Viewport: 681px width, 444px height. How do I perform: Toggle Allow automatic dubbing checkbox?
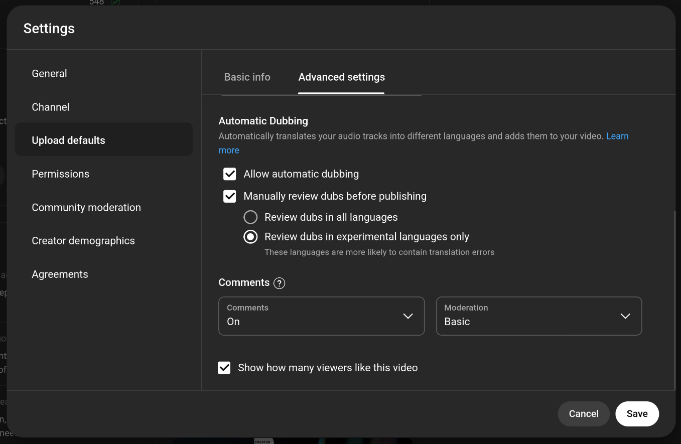(x=230, y=174)
